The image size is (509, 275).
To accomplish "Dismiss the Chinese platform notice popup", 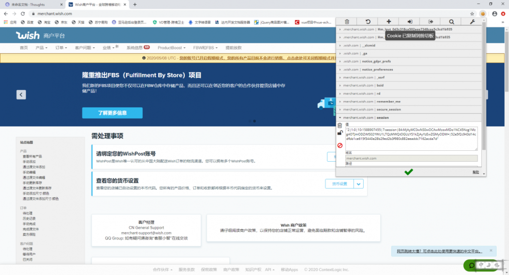I will coord(491,250).
